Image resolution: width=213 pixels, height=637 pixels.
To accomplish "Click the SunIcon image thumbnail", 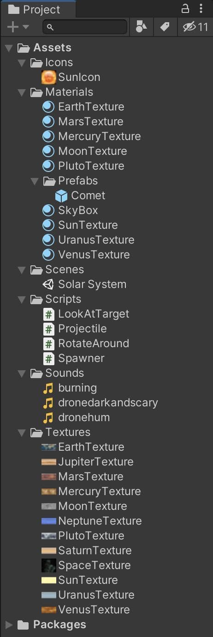I will point(48,77).
